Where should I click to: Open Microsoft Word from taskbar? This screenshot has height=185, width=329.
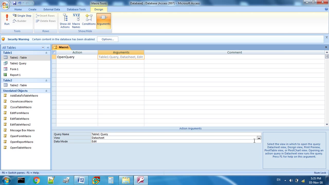pyautogui.click(x=81, y=180)
